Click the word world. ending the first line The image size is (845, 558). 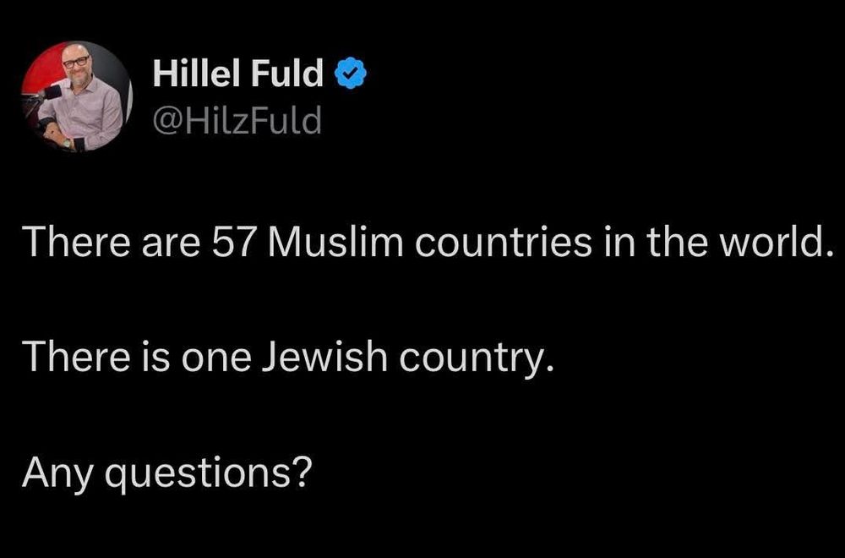click(773, 242)
